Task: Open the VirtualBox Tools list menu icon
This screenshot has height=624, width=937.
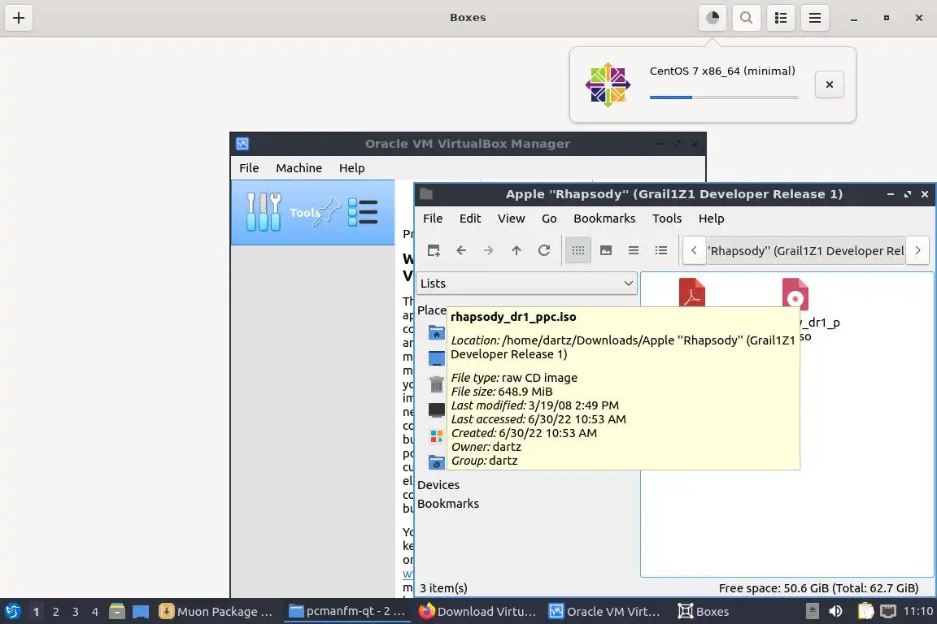Action: tap(362, 213)
